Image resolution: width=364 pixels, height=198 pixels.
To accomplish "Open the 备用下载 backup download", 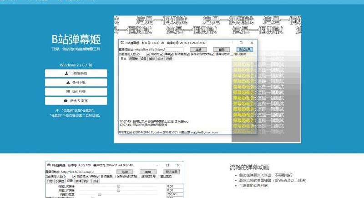I will (76, 83).
